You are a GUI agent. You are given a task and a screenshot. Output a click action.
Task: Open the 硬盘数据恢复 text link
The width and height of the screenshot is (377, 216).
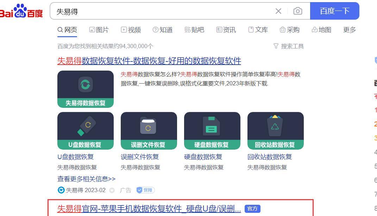pos(203,157)
